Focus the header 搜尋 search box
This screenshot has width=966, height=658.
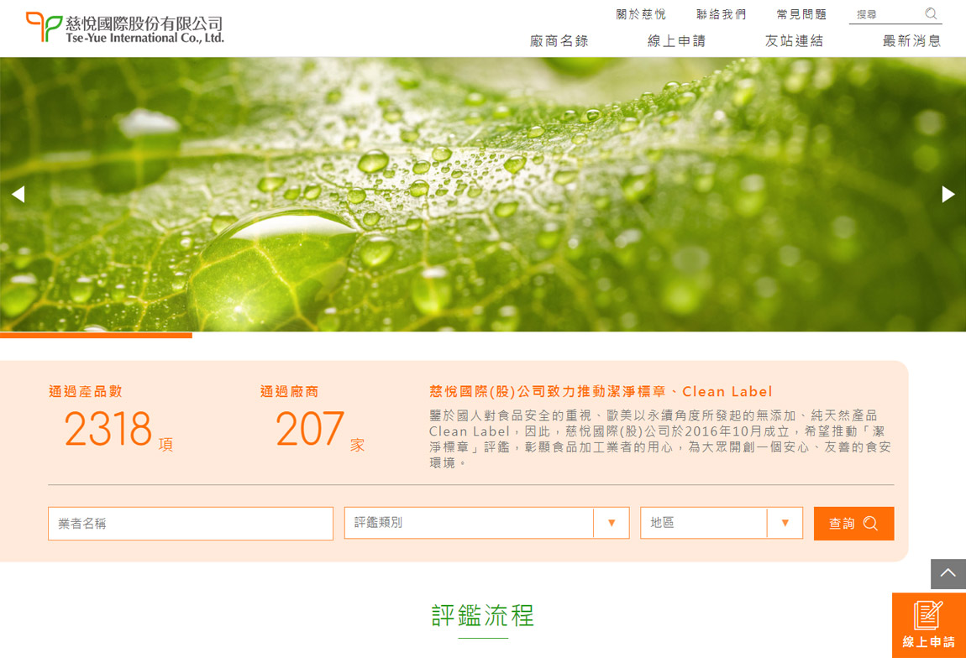(x=886, y=14)
